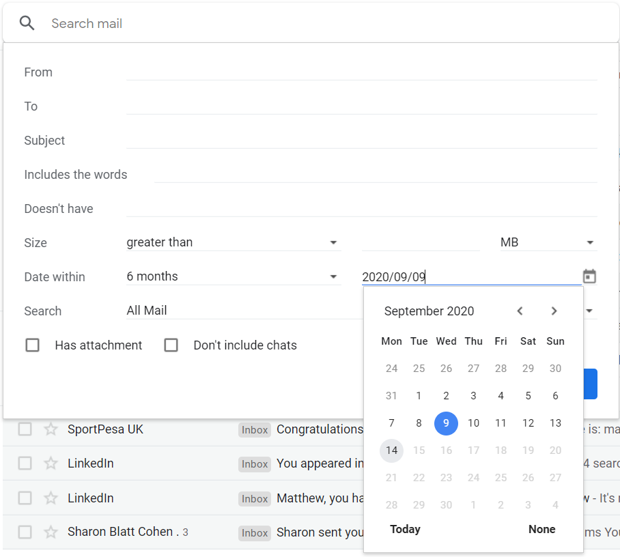This screenshot has height=557, width=620.
Task: Click None in the date picker
Action: 541,529
